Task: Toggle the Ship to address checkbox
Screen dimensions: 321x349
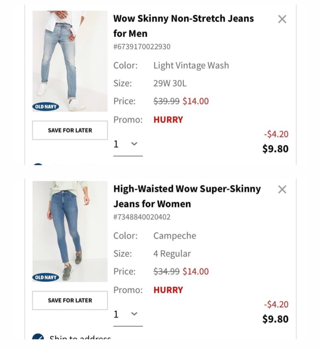Action: (x=38, y=337)
